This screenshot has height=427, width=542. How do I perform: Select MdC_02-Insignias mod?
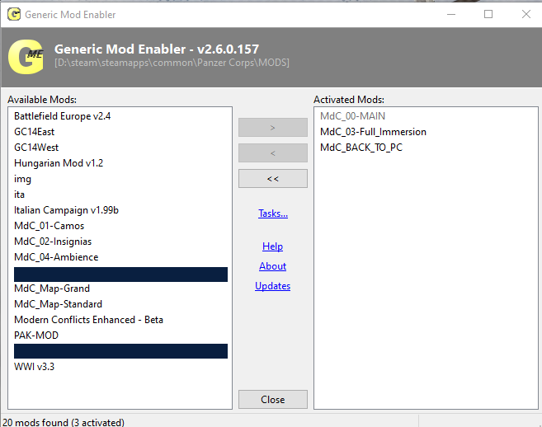[x=53, y=242]
